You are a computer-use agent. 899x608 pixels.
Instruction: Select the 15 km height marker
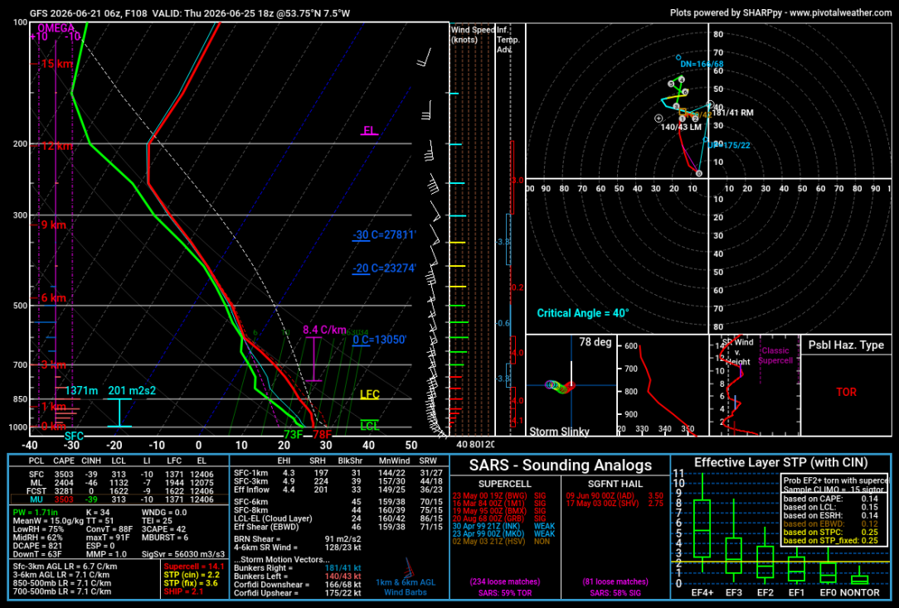56,64
